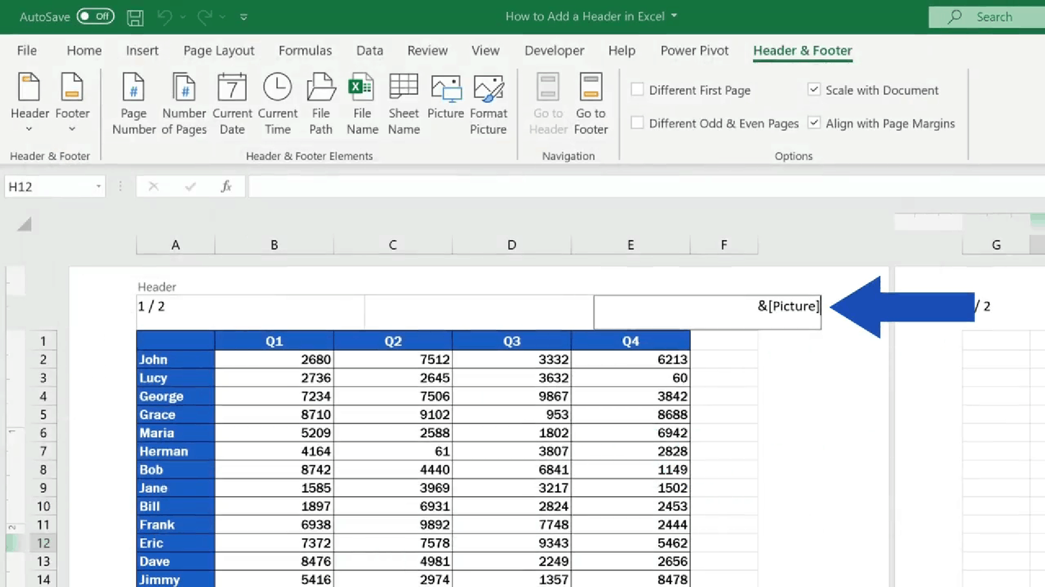
Task: Open the Name Box dropdown arrow
Action: pyautogui.click(x=98, y=187)
